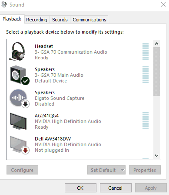
Task: Click the AG241QG4 monitor icon
Action: (x=18, y=121)
